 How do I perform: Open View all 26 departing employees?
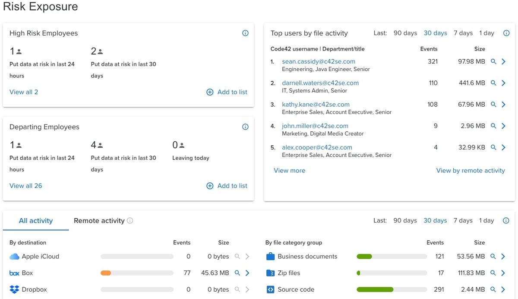(26, 186)
